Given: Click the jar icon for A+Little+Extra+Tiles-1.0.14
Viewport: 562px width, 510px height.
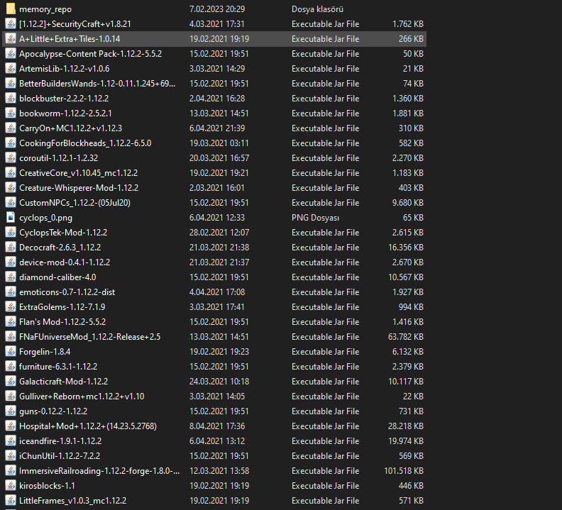Looking at the screenshot, I should 11,39.
